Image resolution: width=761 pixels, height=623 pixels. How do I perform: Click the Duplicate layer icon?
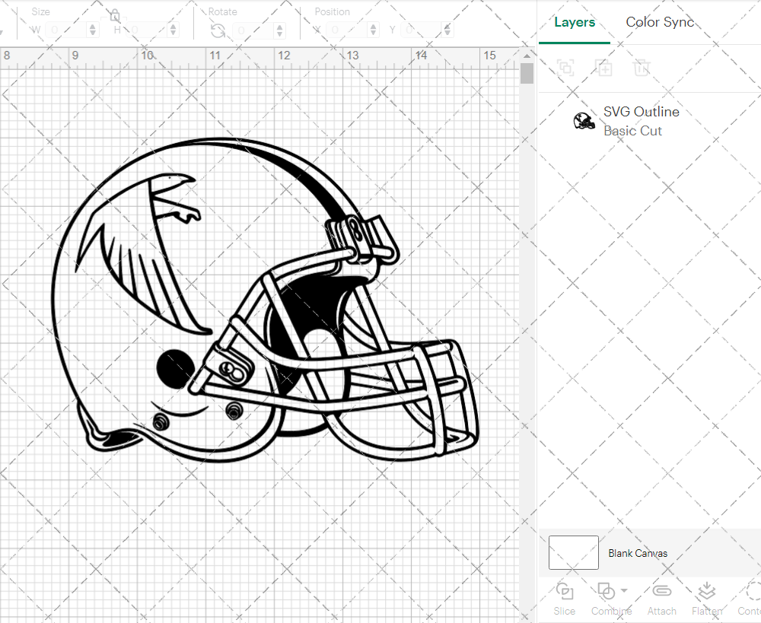(x=604, y=68)
